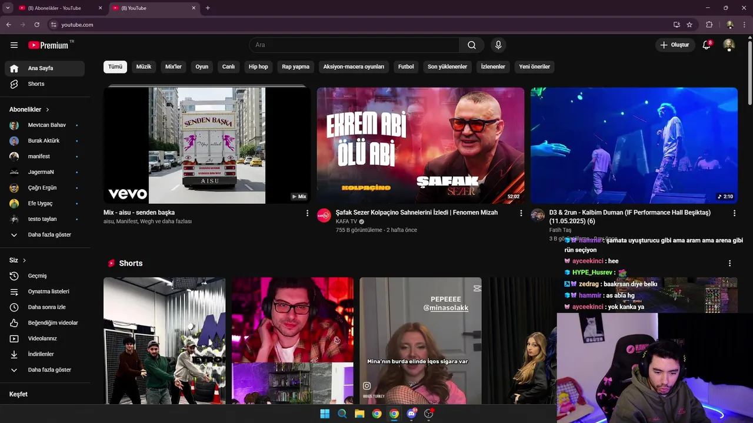Click the search magnifier button
The height and width of the screenshot is (423, 753).
point(472,45)
